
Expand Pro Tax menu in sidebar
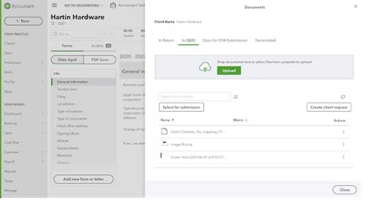pyautogui.click(x=43, y=82)
